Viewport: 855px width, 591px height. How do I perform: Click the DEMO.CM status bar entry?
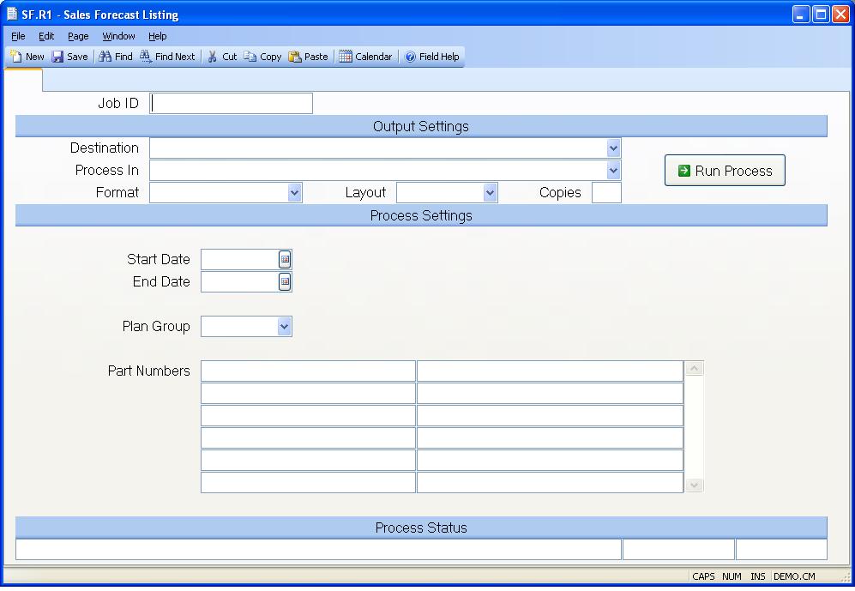[794, 576]
